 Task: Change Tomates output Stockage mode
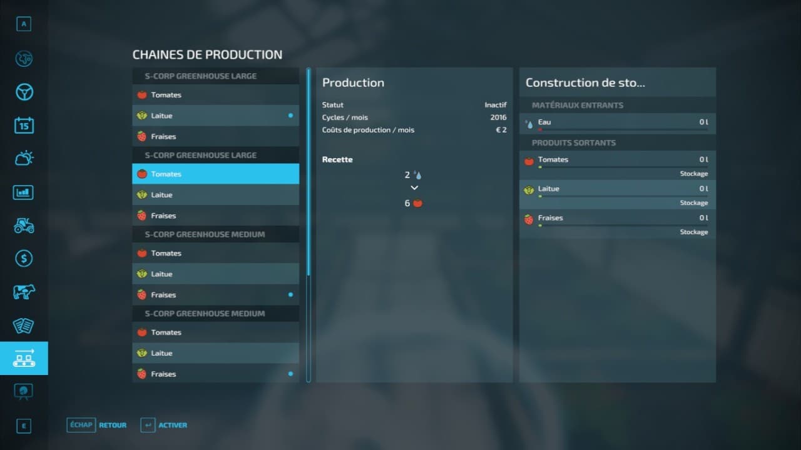pos(694,174)
